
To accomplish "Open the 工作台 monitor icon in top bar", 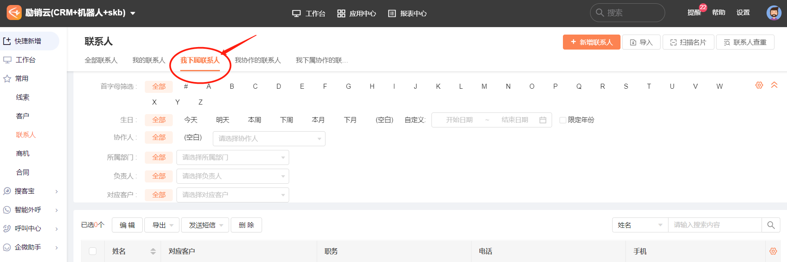I will click(296, 14).
